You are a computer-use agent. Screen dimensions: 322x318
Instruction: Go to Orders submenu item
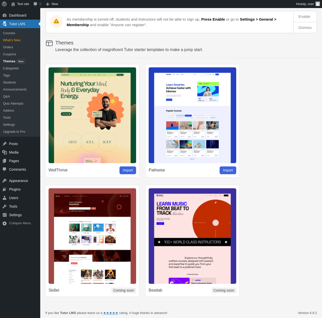click(x=8, y=47)
